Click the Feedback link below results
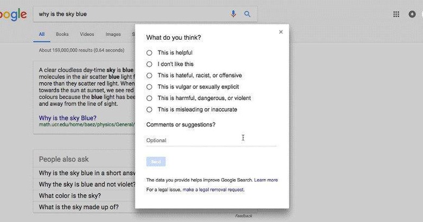Screen dimensions: 423x222 tap(243, 216)
